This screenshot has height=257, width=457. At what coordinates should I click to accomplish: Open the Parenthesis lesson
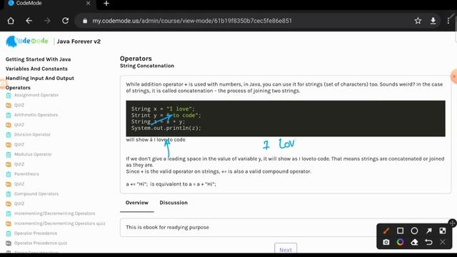pyautogui.click(x=26, y=174)
